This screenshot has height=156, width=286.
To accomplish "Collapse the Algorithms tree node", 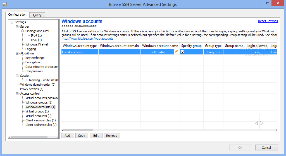I will [x=17, y=53].
